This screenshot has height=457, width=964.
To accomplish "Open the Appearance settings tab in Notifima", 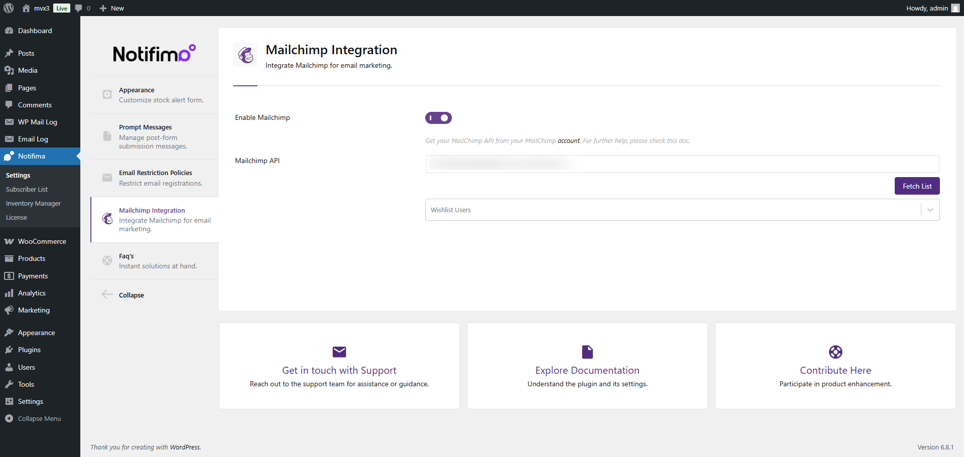I will pos(155,95).
